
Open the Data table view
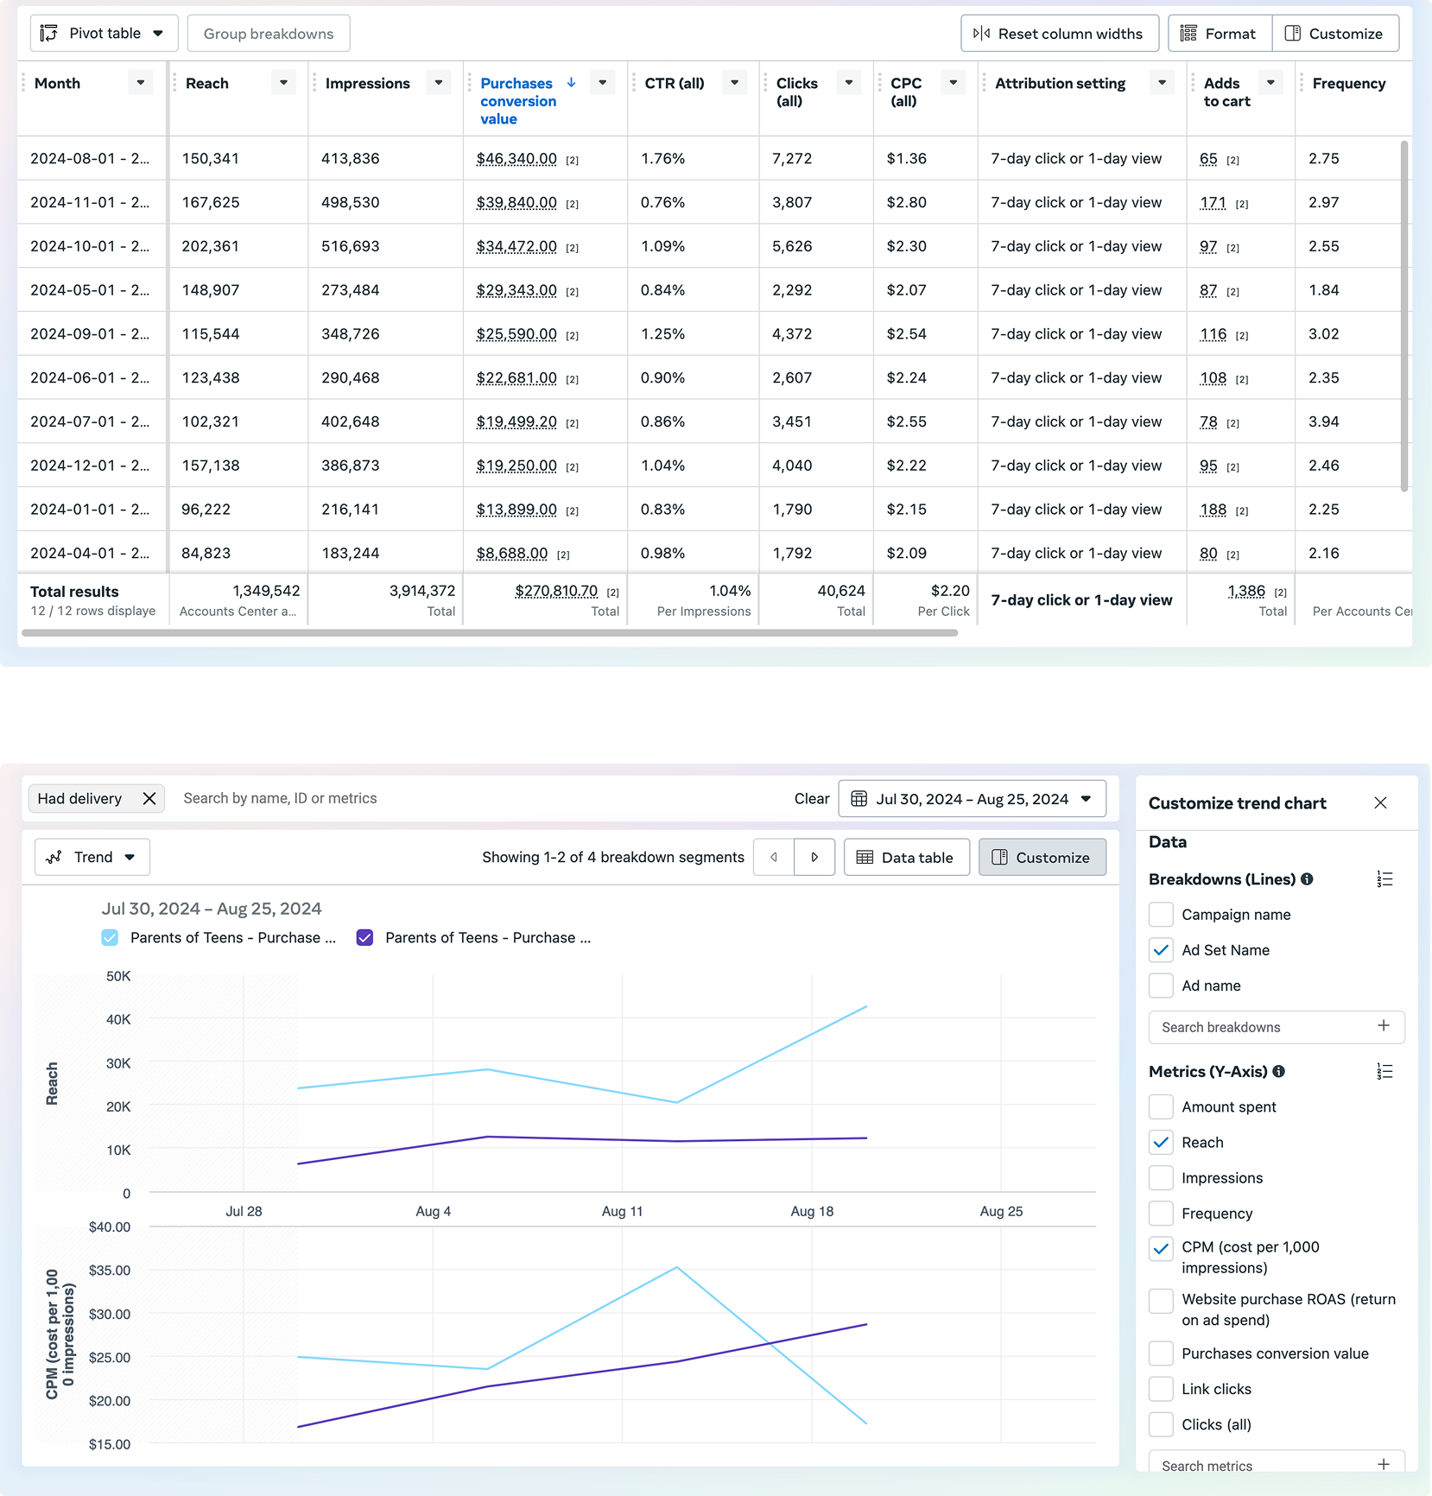pos(906,858)
